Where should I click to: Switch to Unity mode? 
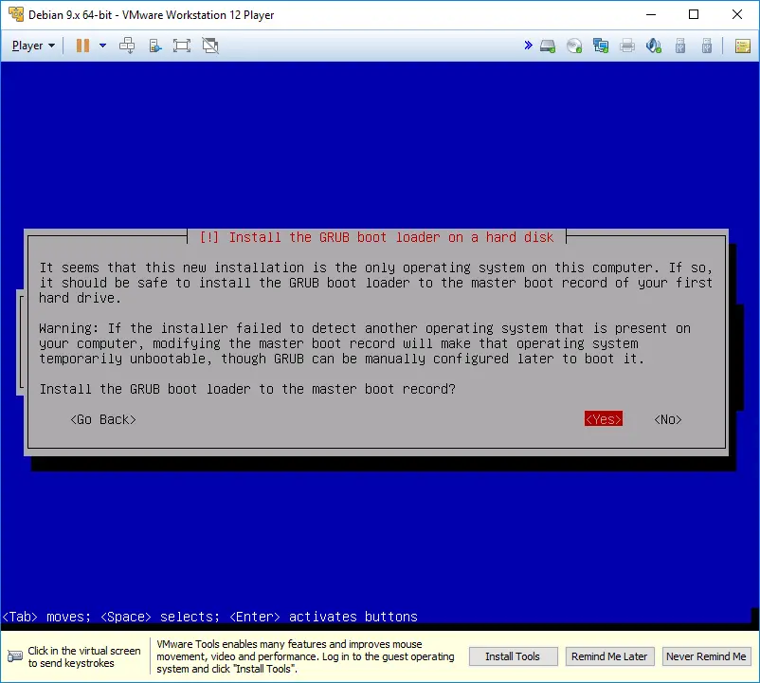click(x=210, y=46)
